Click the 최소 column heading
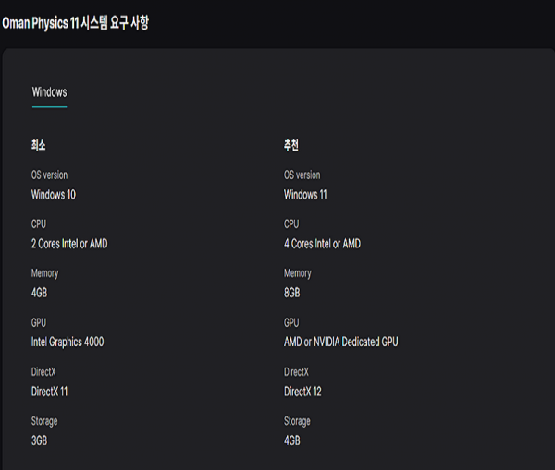 click(x=39, y=146)
